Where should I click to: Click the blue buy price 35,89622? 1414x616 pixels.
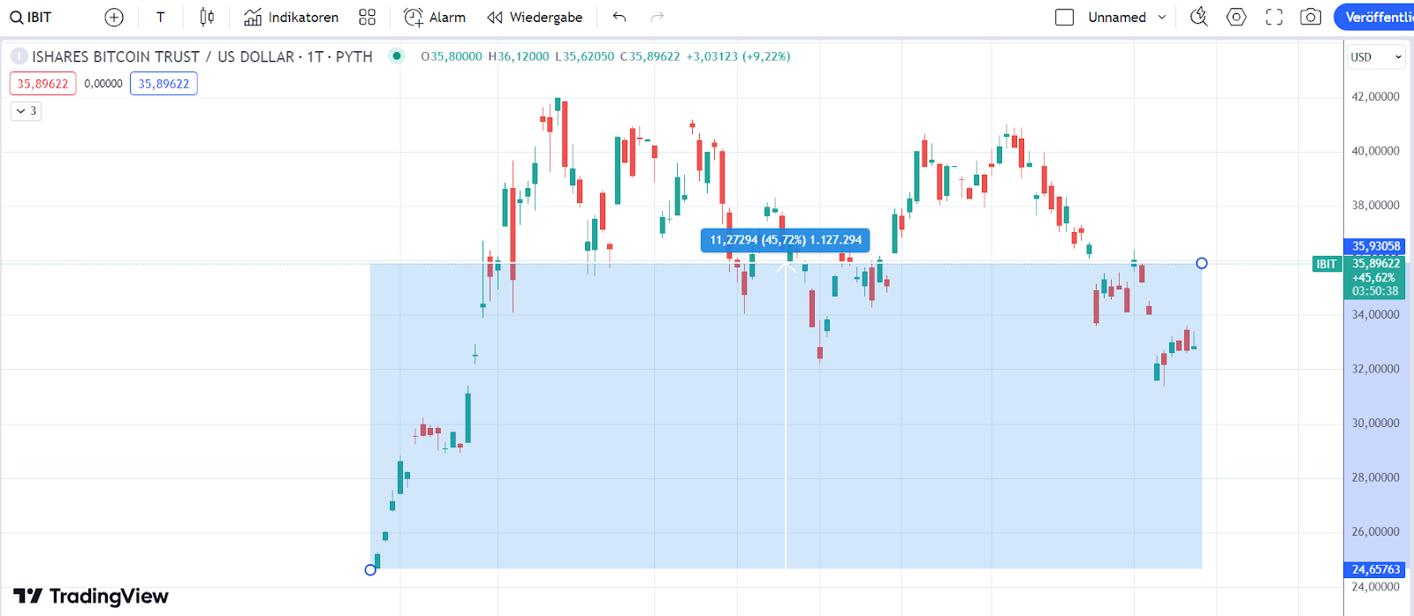coord(163,84)
